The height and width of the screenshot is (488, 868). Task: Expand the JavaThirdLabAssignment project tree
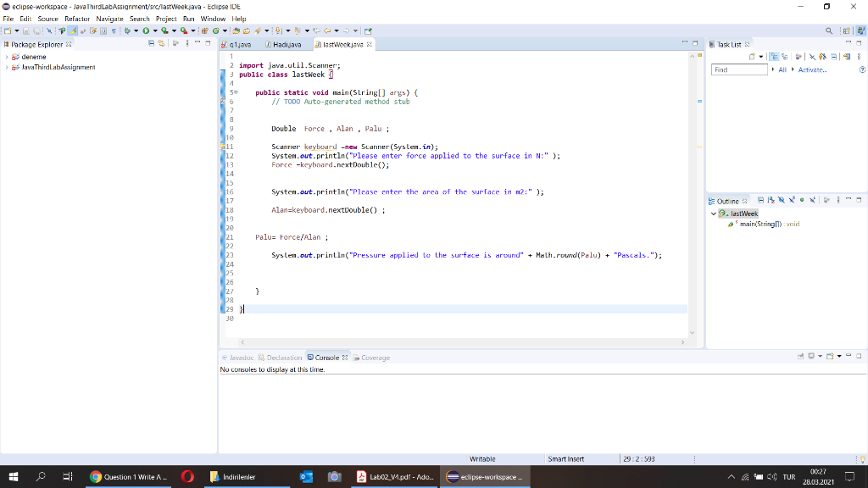coord(6,68)
